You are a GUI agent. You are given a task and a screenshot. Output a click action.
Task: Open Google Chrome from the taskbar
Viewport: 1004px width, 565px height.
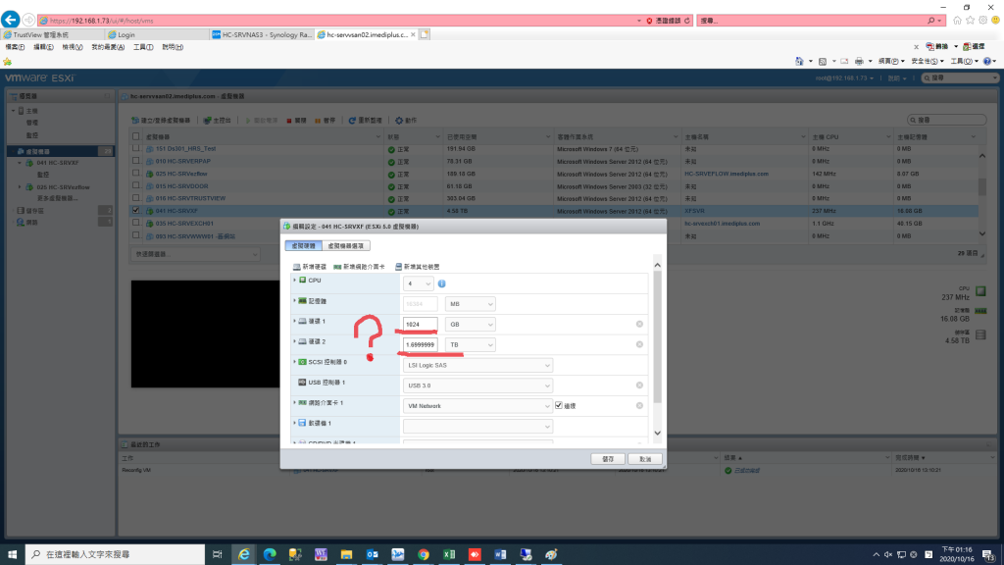click(424, 554)
